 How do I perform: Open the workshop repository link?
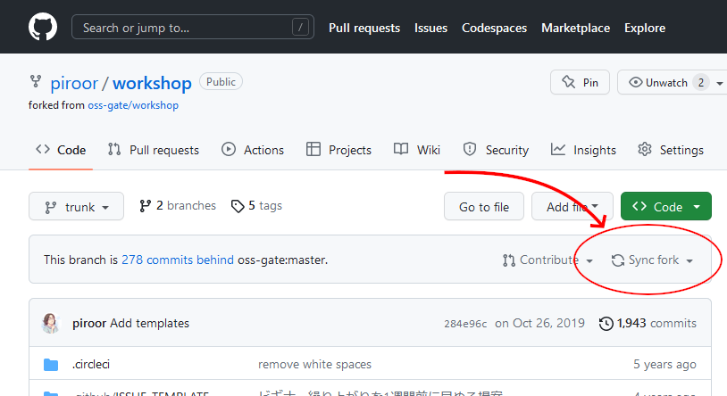click(152, 83)
